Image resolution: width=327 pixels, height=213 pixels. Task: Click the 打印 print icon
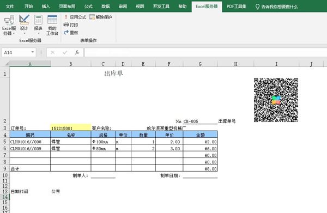click(71, 25)
